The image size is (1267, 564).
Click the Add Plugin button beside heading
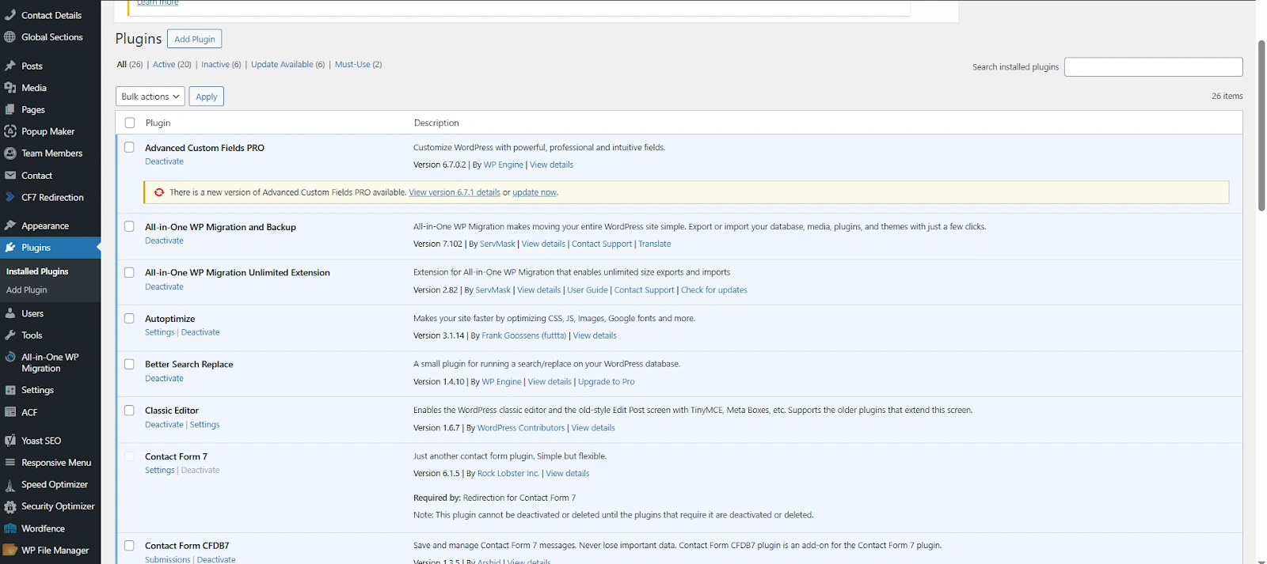(x=195, y=39)
